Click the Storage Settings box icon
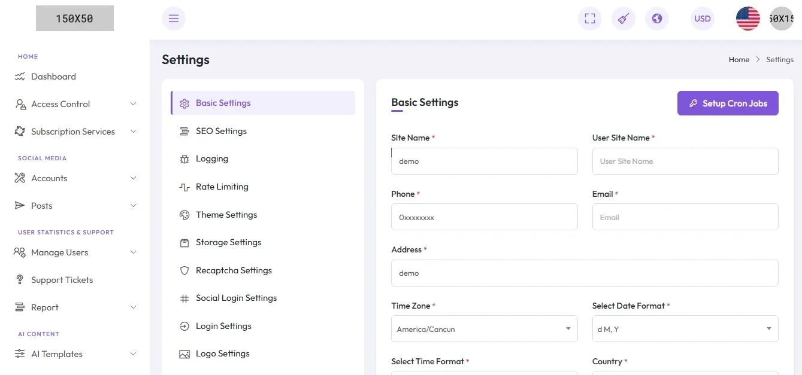 pyautogui.click(x=184, y=243)
